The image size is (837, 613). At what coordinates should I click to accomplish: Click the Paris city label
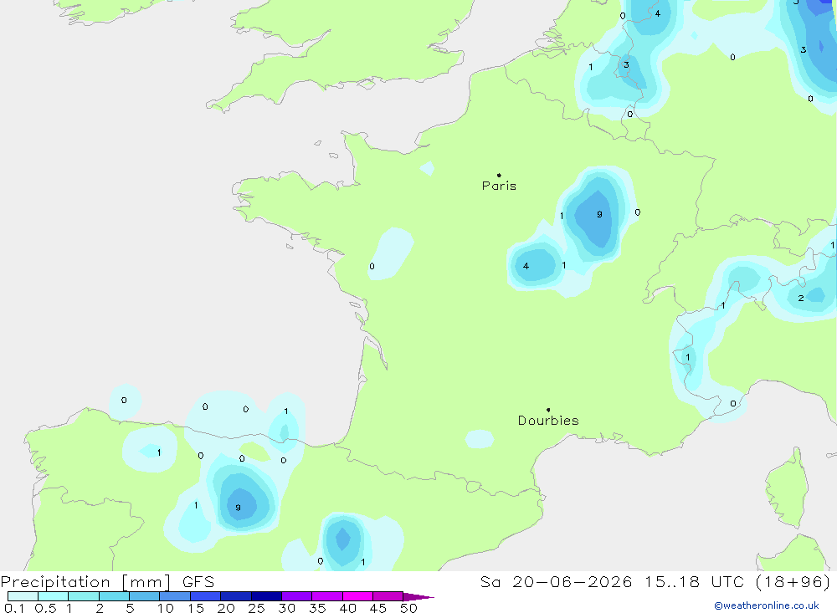tap(499, 186)
